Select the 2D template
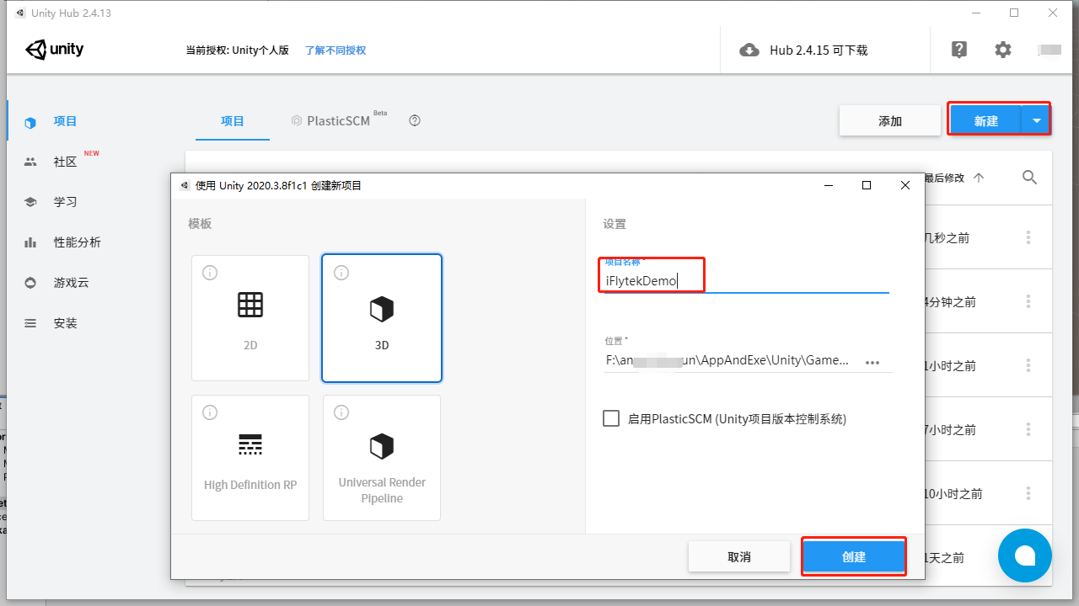 (250, 318)
